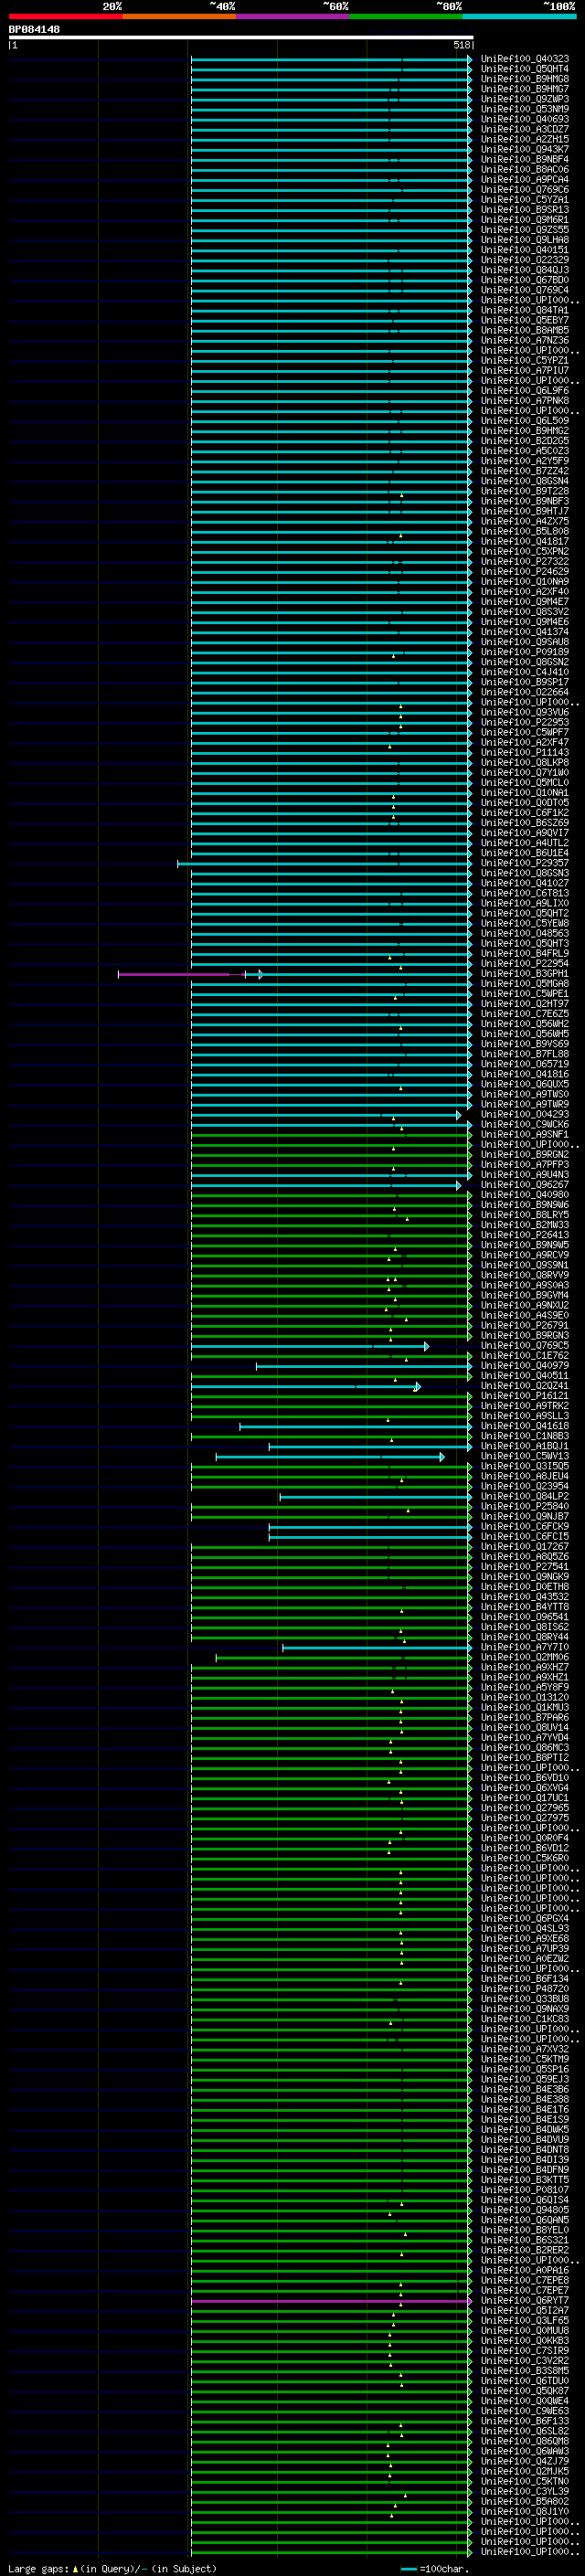Viewport: 585px width, 2576px height.
Task: Open hit UniRef100_Q9S9N1
Action: pyautogui.click(x=525, y=1266)
